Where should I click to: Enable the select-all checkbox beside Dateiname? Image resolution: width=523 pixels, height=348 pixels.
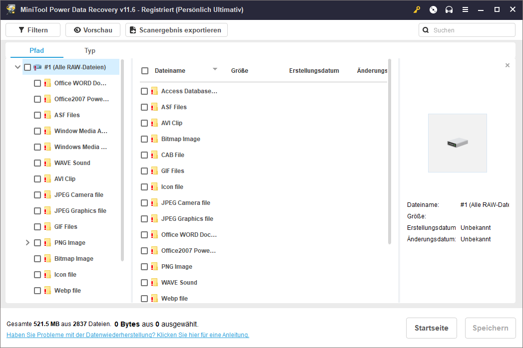pos(145,71)
